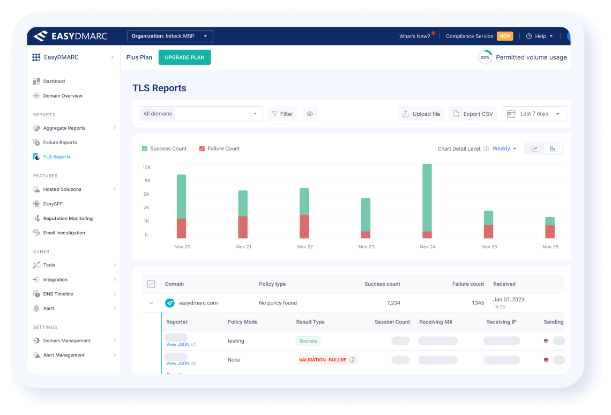Open View JSON link in None row
This screenshot has width=611, height=415.
[x=181, y=363]
